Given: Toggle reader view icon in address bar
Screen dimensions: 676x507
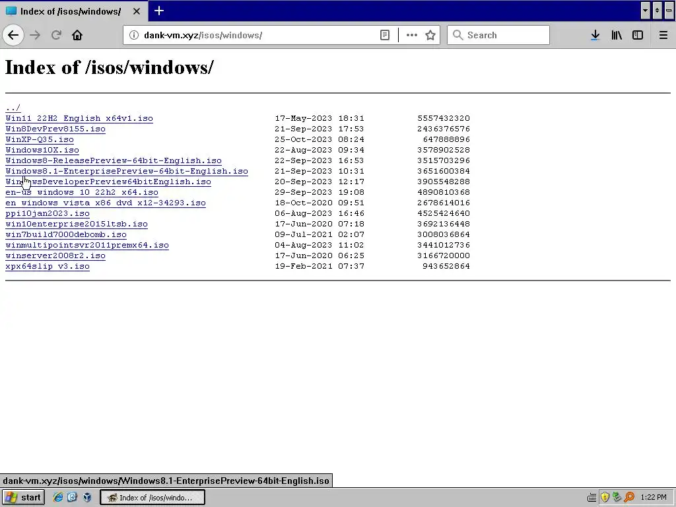Looking at the screenshot, I should click(385, 35).
